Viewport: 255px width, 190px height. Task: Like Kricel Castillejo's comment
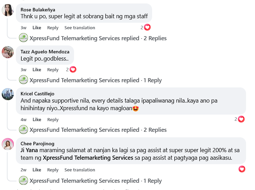coord(37,119)
